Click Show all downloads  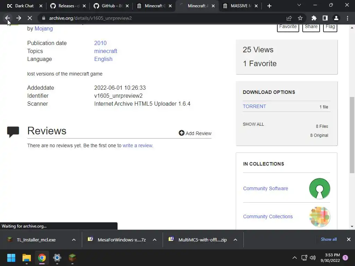329,239
